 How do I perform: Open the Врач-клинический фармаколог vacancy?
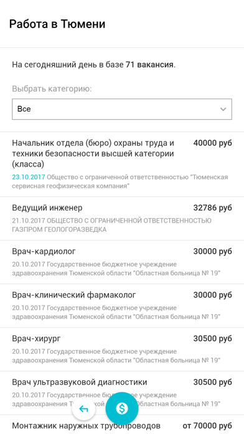tap(122, 306)
